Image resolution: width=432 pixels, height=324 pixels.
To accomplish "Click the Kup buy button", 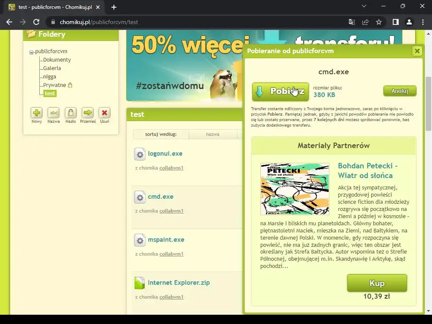I will pyautogui.click(x=377, y=283).
